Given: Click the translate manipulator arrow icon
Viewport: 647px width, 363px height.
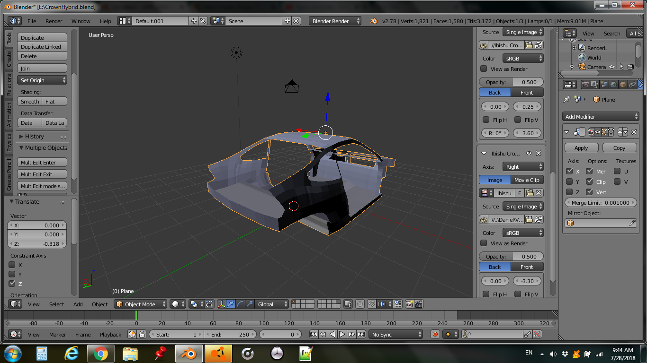Looking at the screenshot, I should click(x=231, y=304).
